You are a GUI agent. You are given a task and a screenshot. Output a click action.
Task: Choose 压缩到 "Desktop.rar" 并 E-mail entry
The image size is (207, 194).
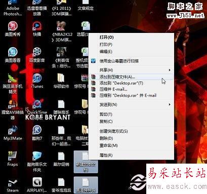click(131, 95)
